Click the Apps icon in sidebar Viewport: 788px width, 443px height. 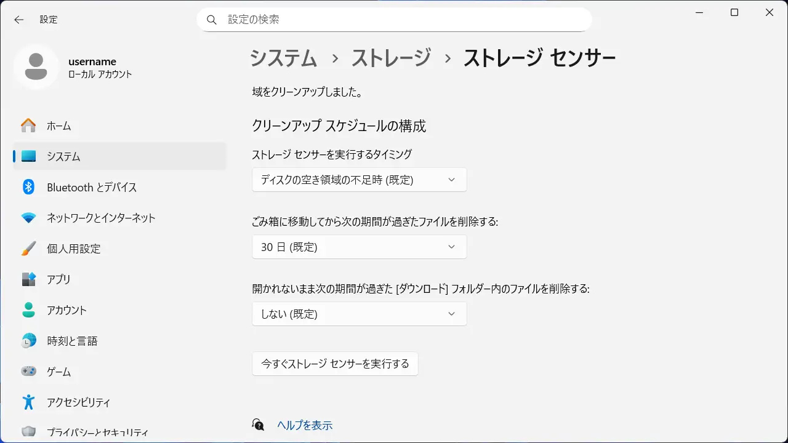28,279
